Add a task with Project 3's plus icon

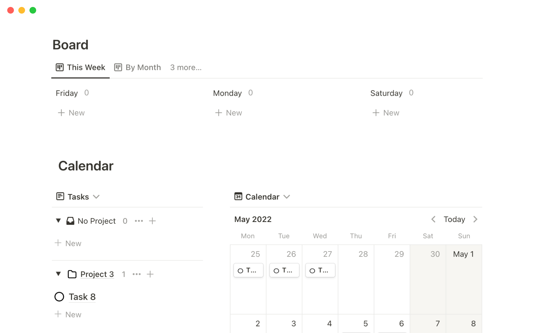[150, 274]
